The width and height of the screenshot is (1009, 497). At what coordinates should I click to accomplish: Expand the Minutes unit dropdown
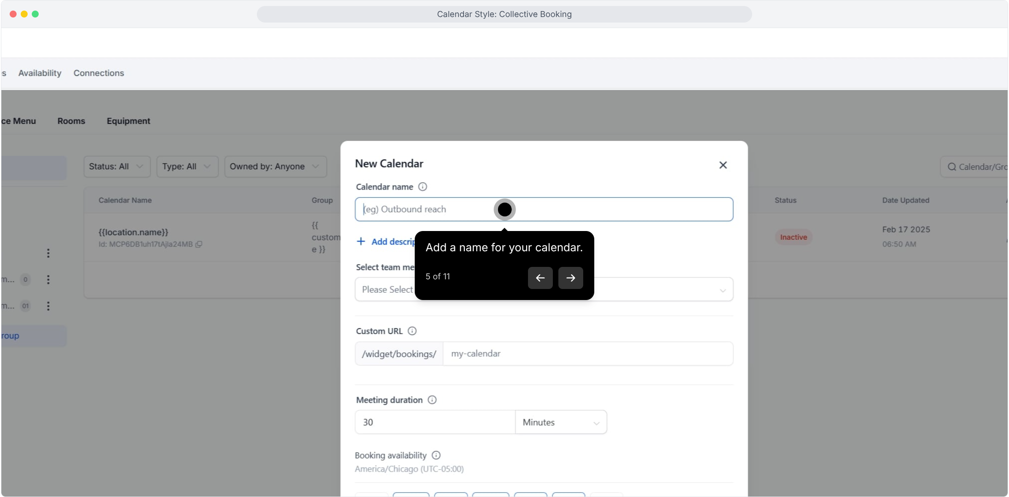point(561,422)
